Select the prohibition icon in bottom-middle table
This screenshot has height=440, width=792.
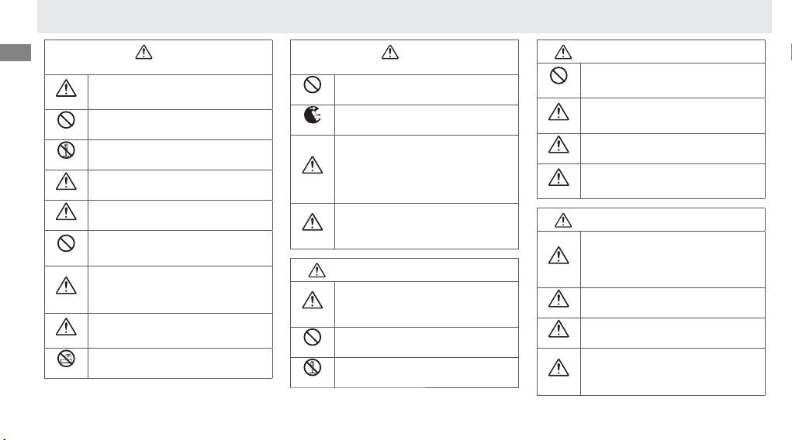click(x=313, y=339)
